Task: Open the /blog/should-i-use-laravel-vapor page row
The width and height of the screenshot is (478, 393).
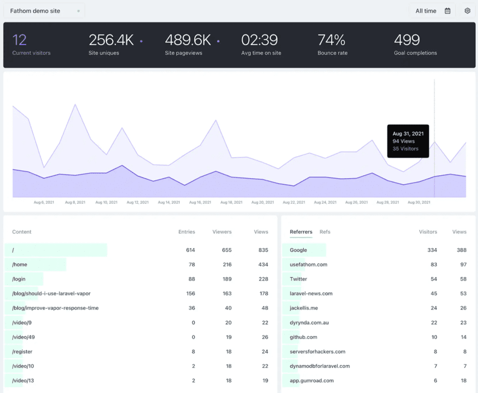Action: pyautogui.click(x=51, y=293)
